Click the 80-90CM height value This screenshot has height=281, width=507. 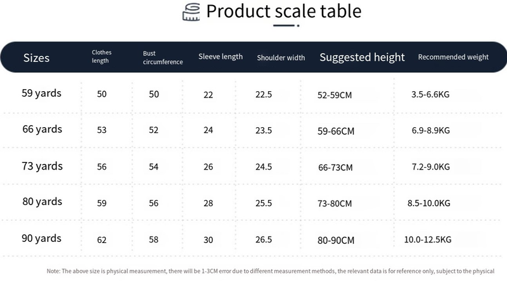[x=335, y=240]
